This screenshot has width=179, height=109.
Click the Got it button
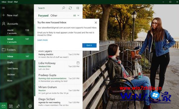click(89, 45)
